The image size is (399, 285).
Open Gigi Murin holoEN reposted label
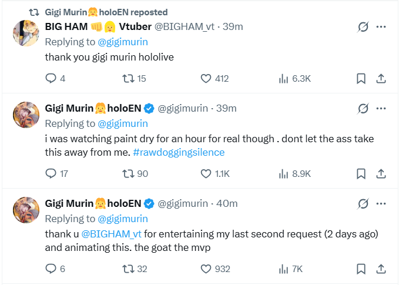click(106, 12)
